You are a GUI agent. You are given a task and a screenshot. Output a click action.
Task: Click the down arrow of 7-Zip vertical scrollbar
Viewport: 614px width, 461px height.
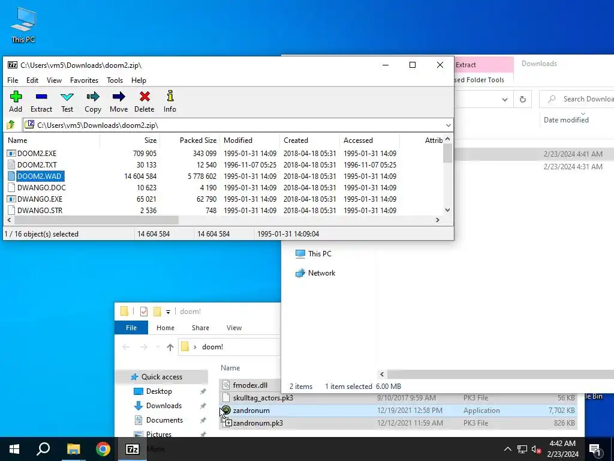click(447, 210)
